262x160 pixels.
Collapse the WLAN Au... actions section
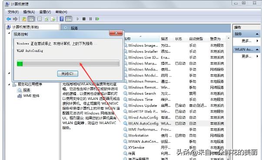tap(257, 49)
